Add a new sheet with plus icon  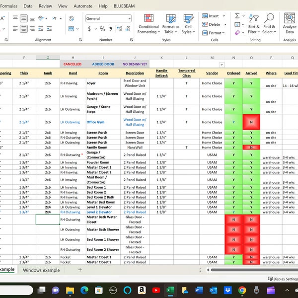80,270
